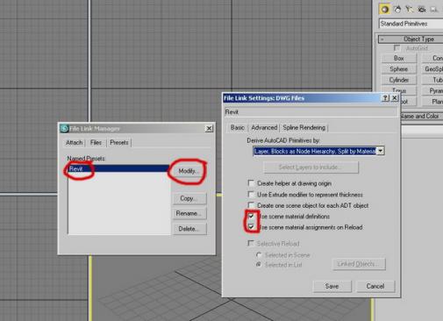
Task: Open the Derive AutoCAD Primitives by dropdown
Action: click(380, 151)
